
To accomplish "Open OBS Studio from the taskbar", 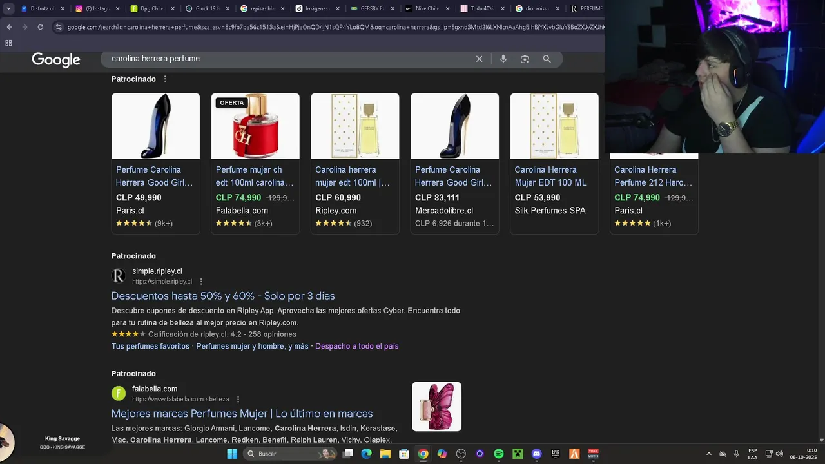I will pos(461,454).
